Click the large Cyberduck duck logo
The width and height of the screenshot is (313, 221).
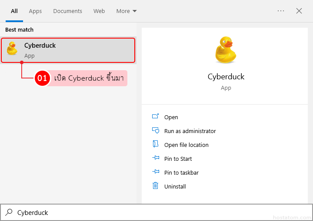(x=226, y=50)
